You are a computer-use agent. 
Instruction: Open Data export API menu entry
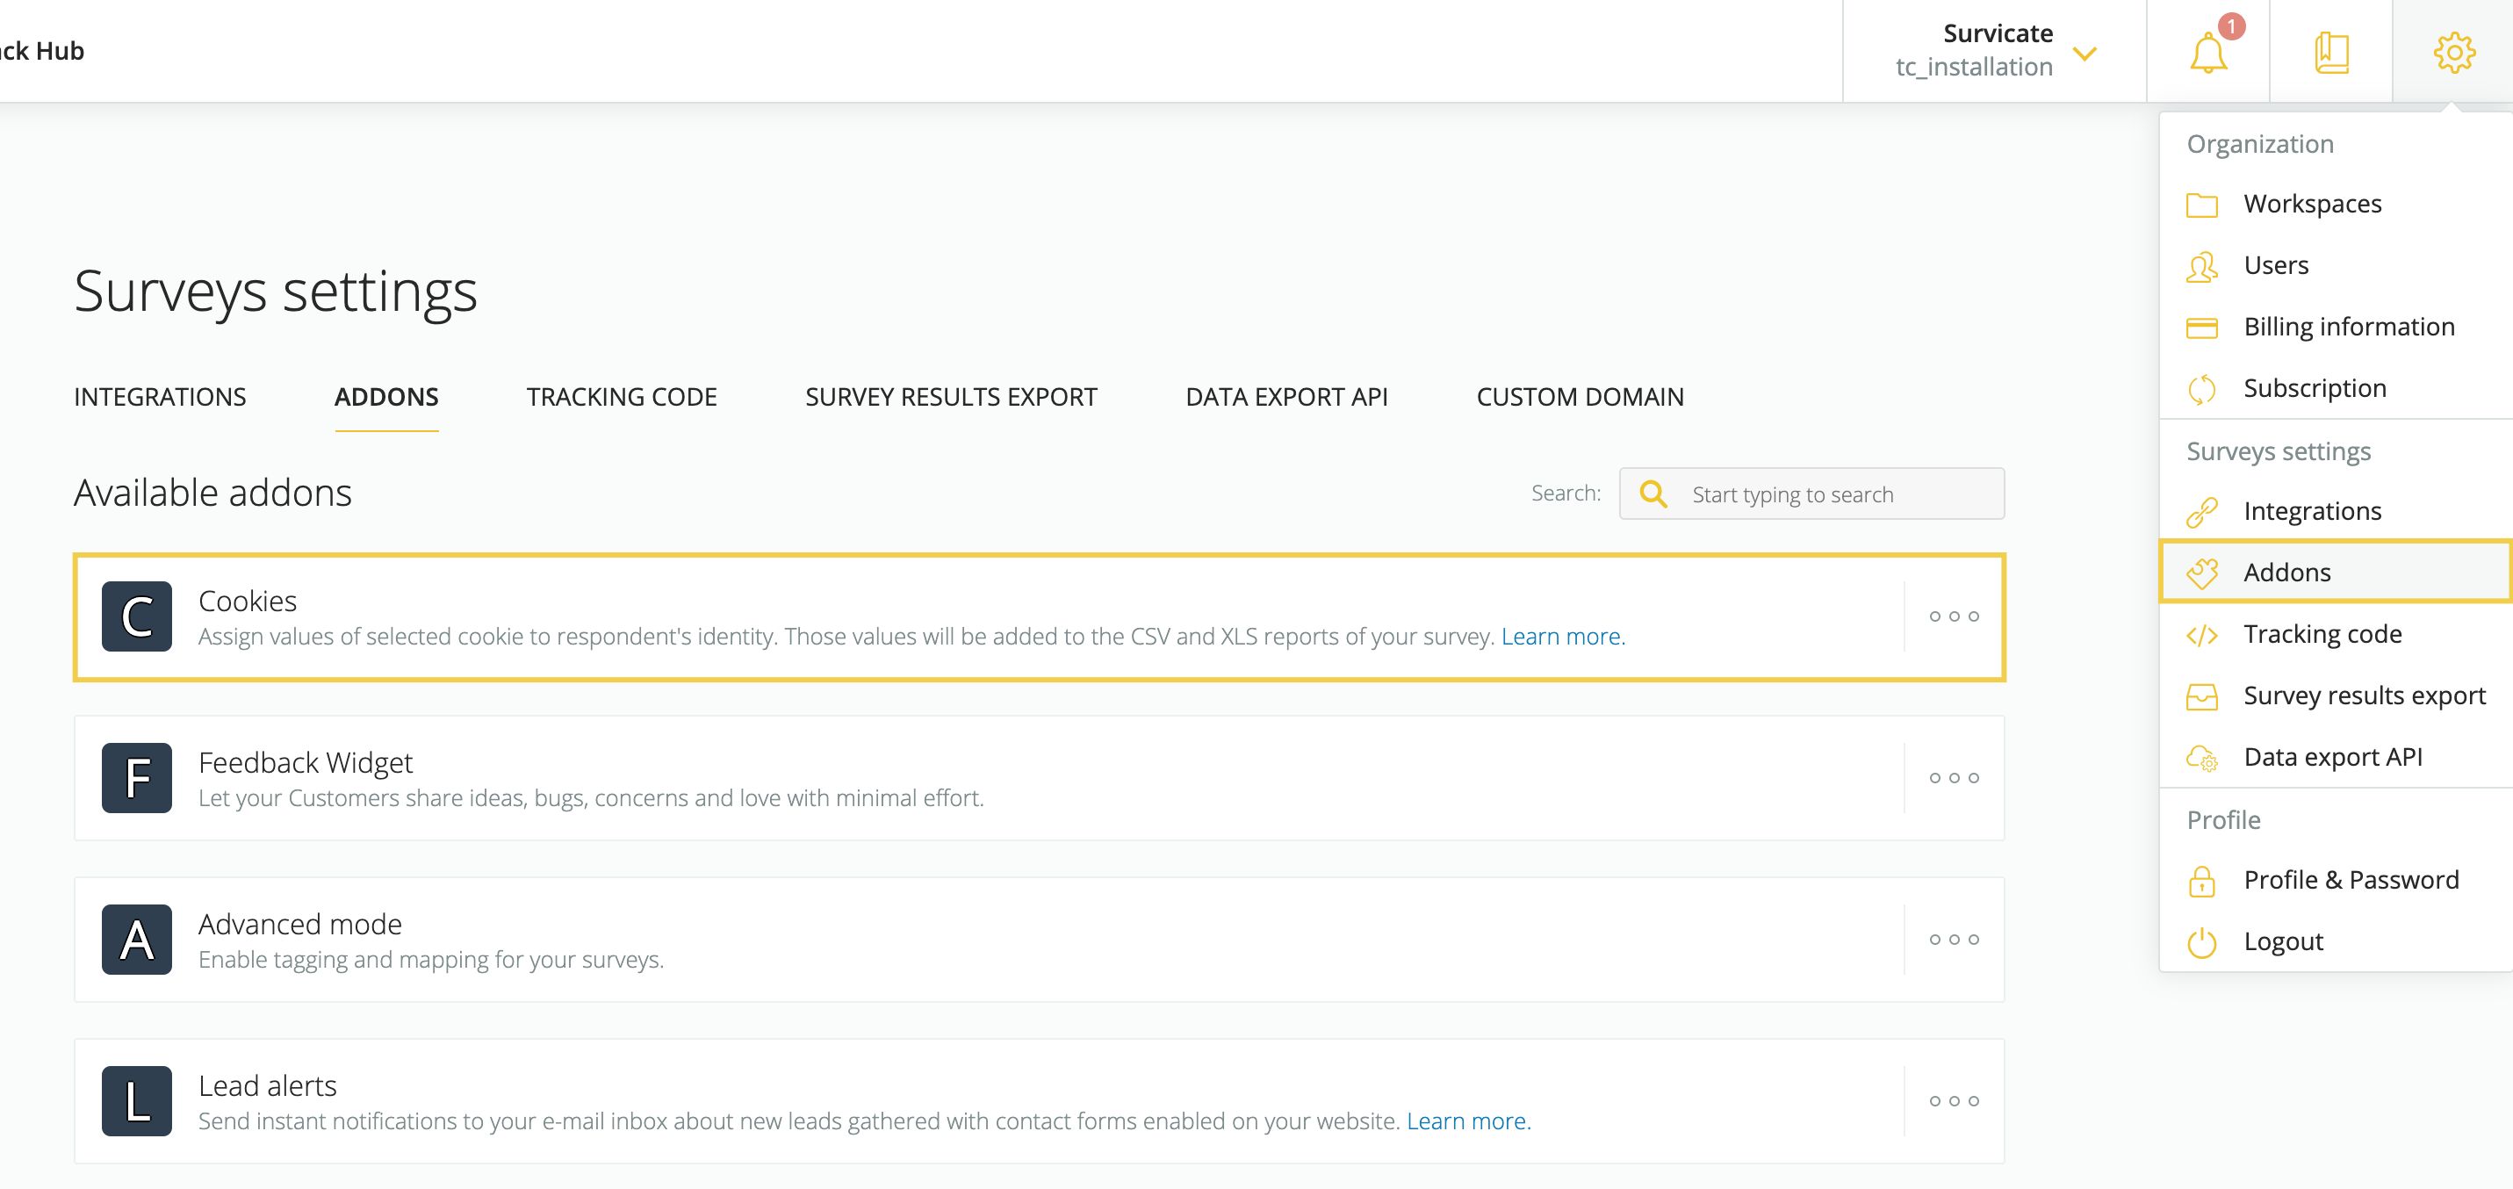pos(2336,758)
